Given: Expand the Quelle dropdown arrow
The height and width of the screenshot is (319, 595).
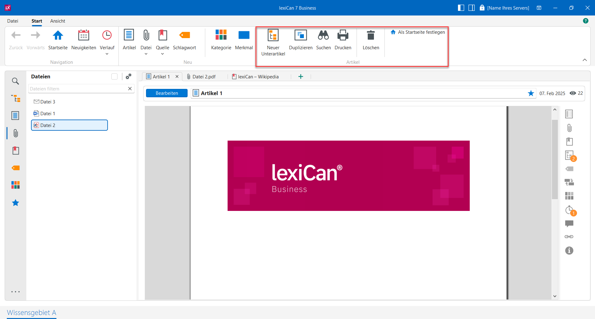Looking at the screenshot, I should coord(162,54).
